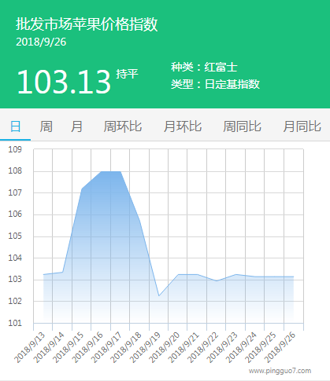The height and width of the screenshot is (381, 330).
Task: Open the 月环比 tab
Action: [x=183, y=126]
